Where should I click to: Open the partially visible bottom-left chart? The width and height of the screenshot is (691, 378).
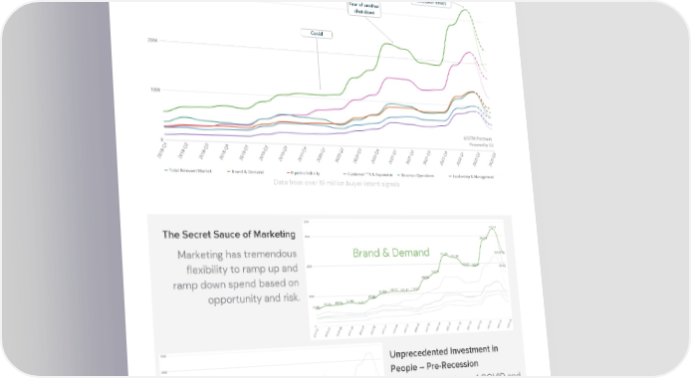pyautogui.click(x=270, y=360)
